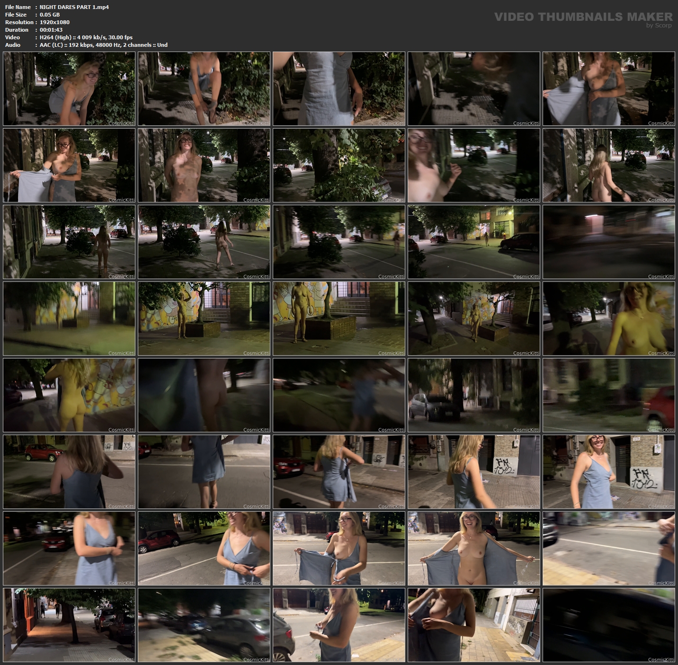Viewport: 678px width, 665px height.
Task: Click the 'by Scorp' credit text
Action: click(659, 26)
